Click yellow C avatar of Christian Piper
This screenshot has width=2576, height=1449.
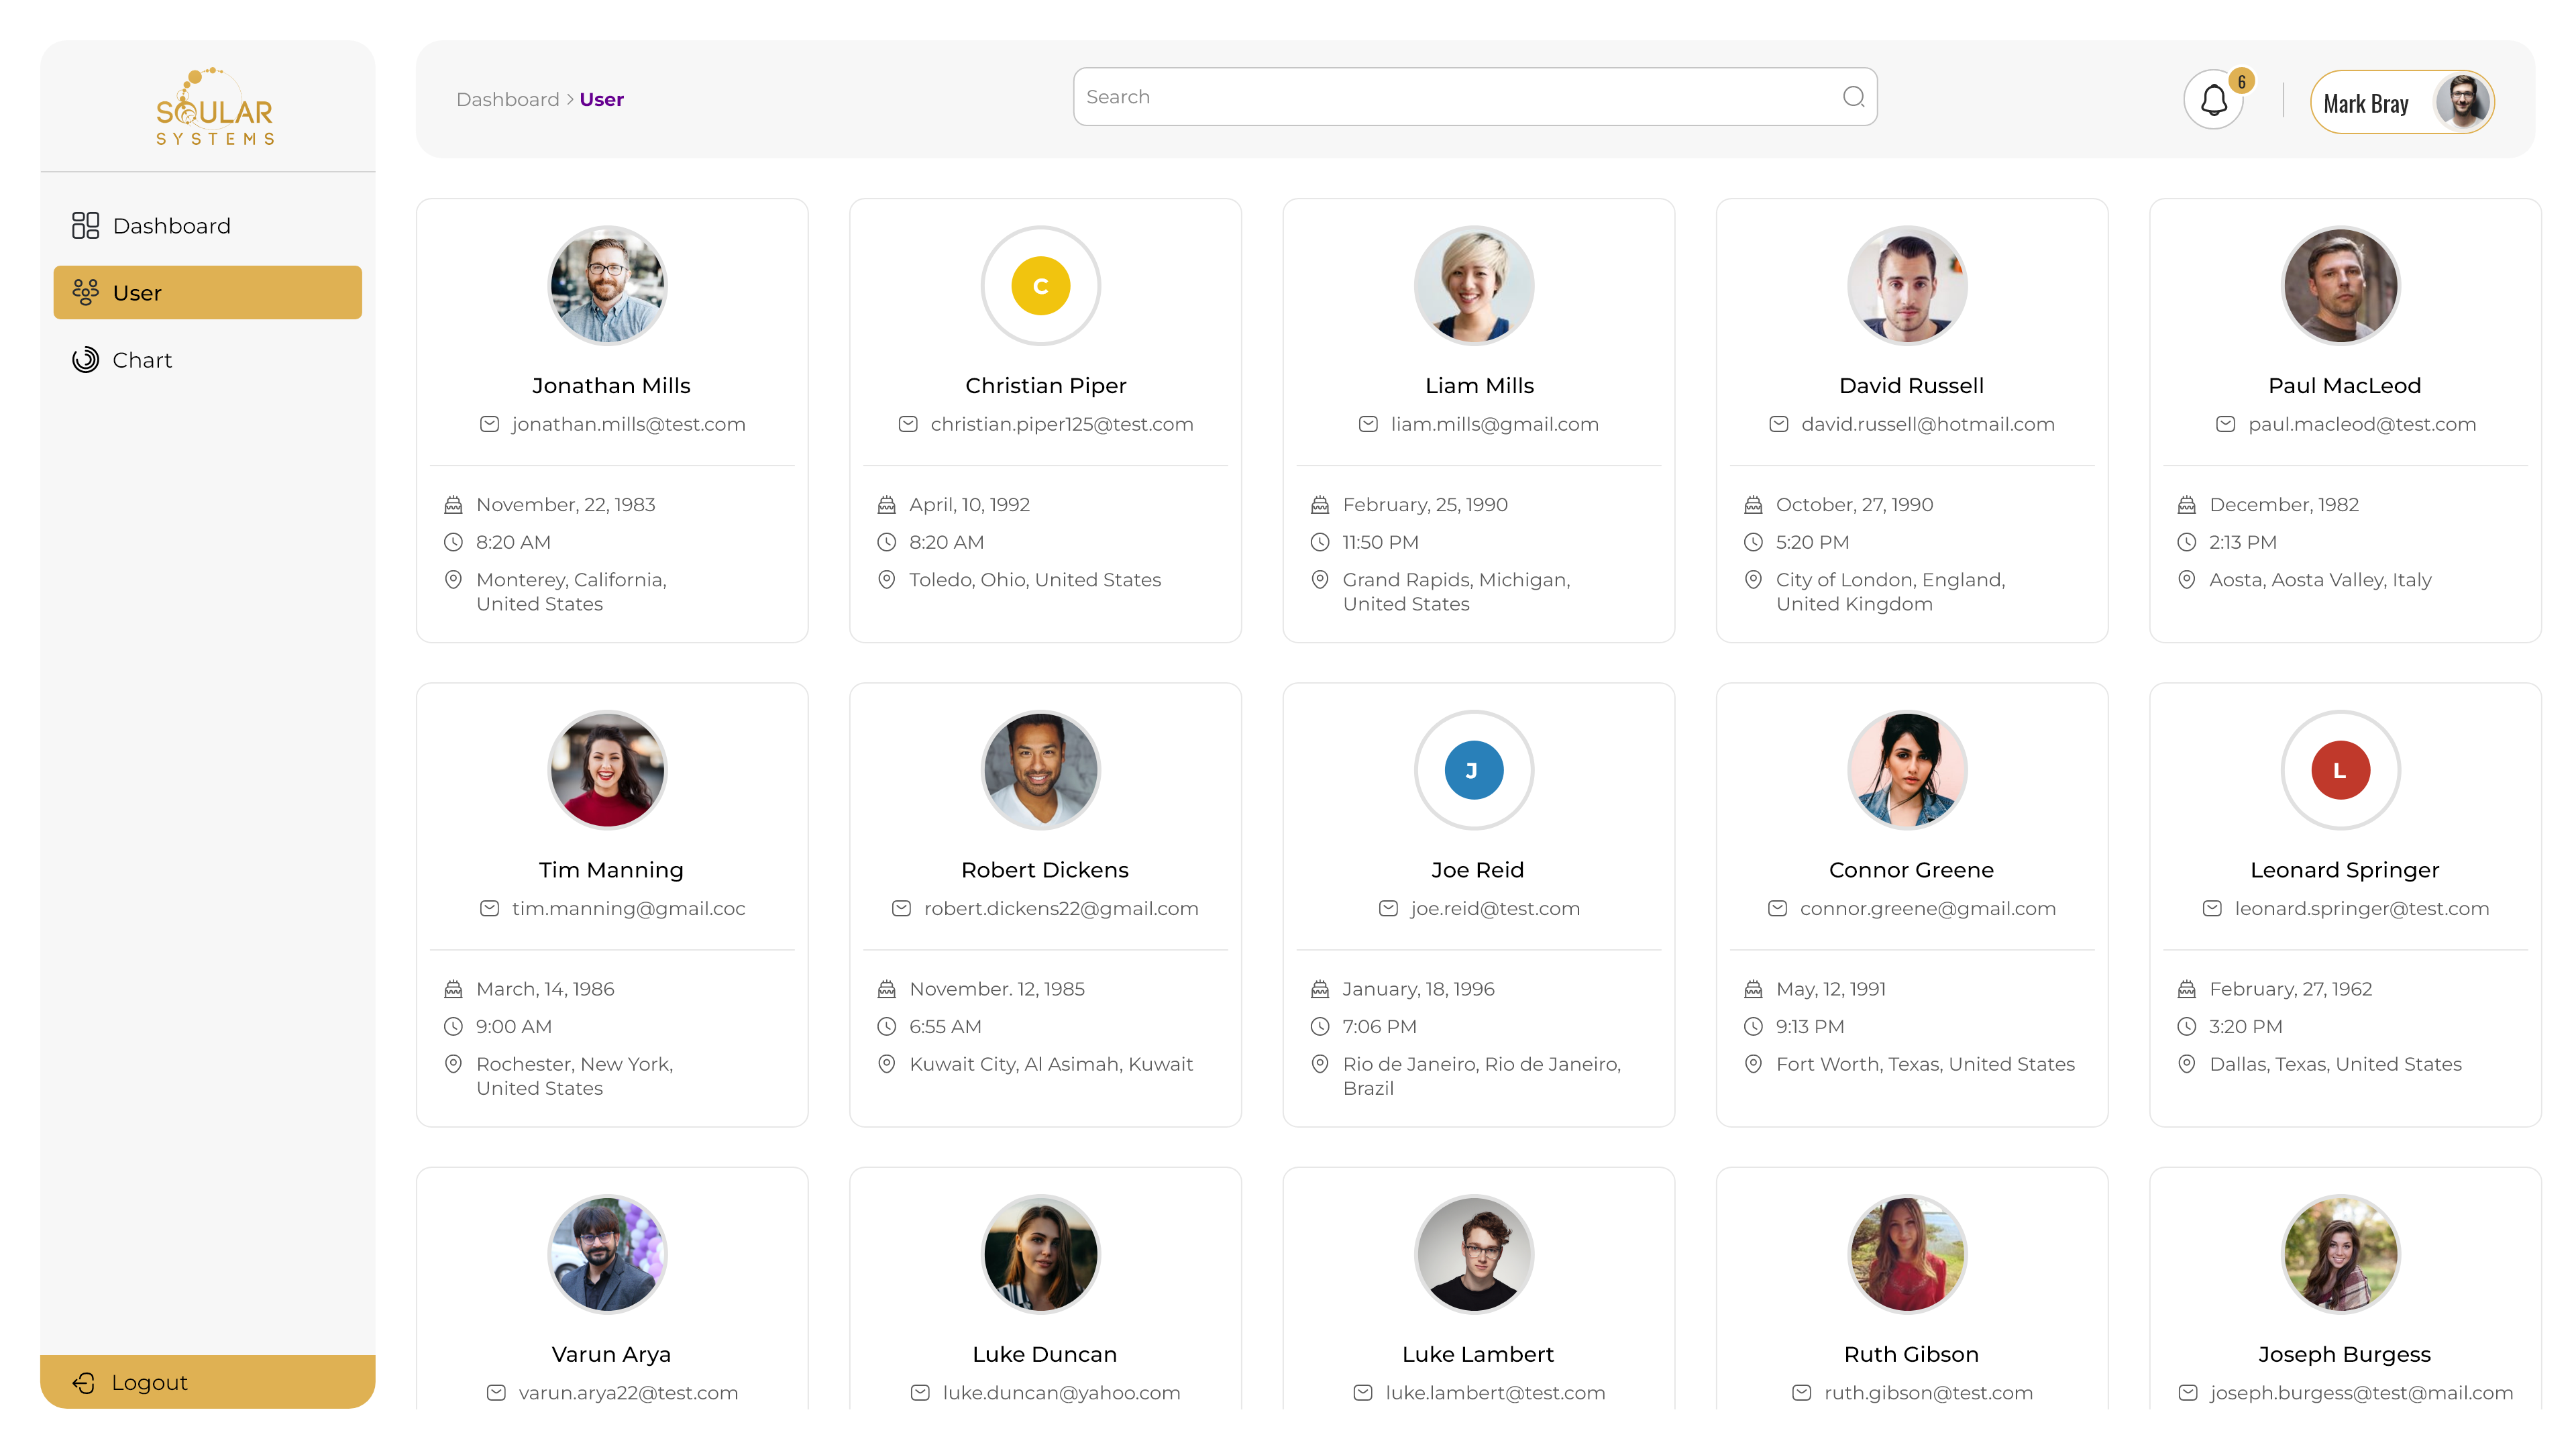click(1040, 286)
